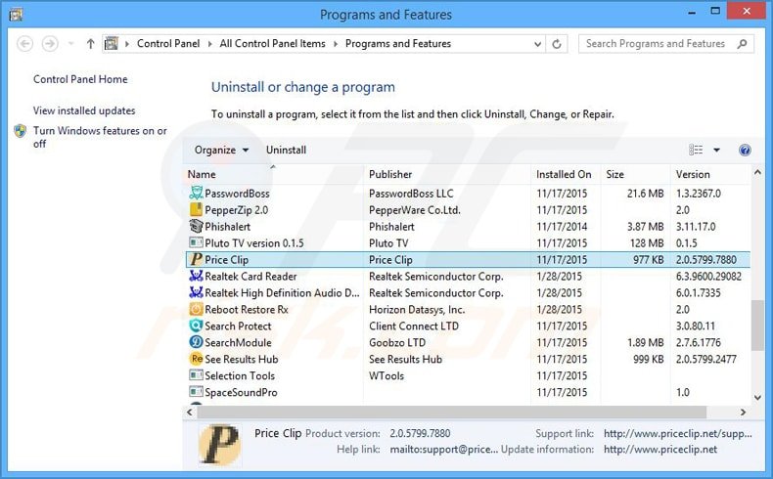Open the help question mark icon
Image resolution: width=773 pixels, height=479 pixels.
coord(745,151)
